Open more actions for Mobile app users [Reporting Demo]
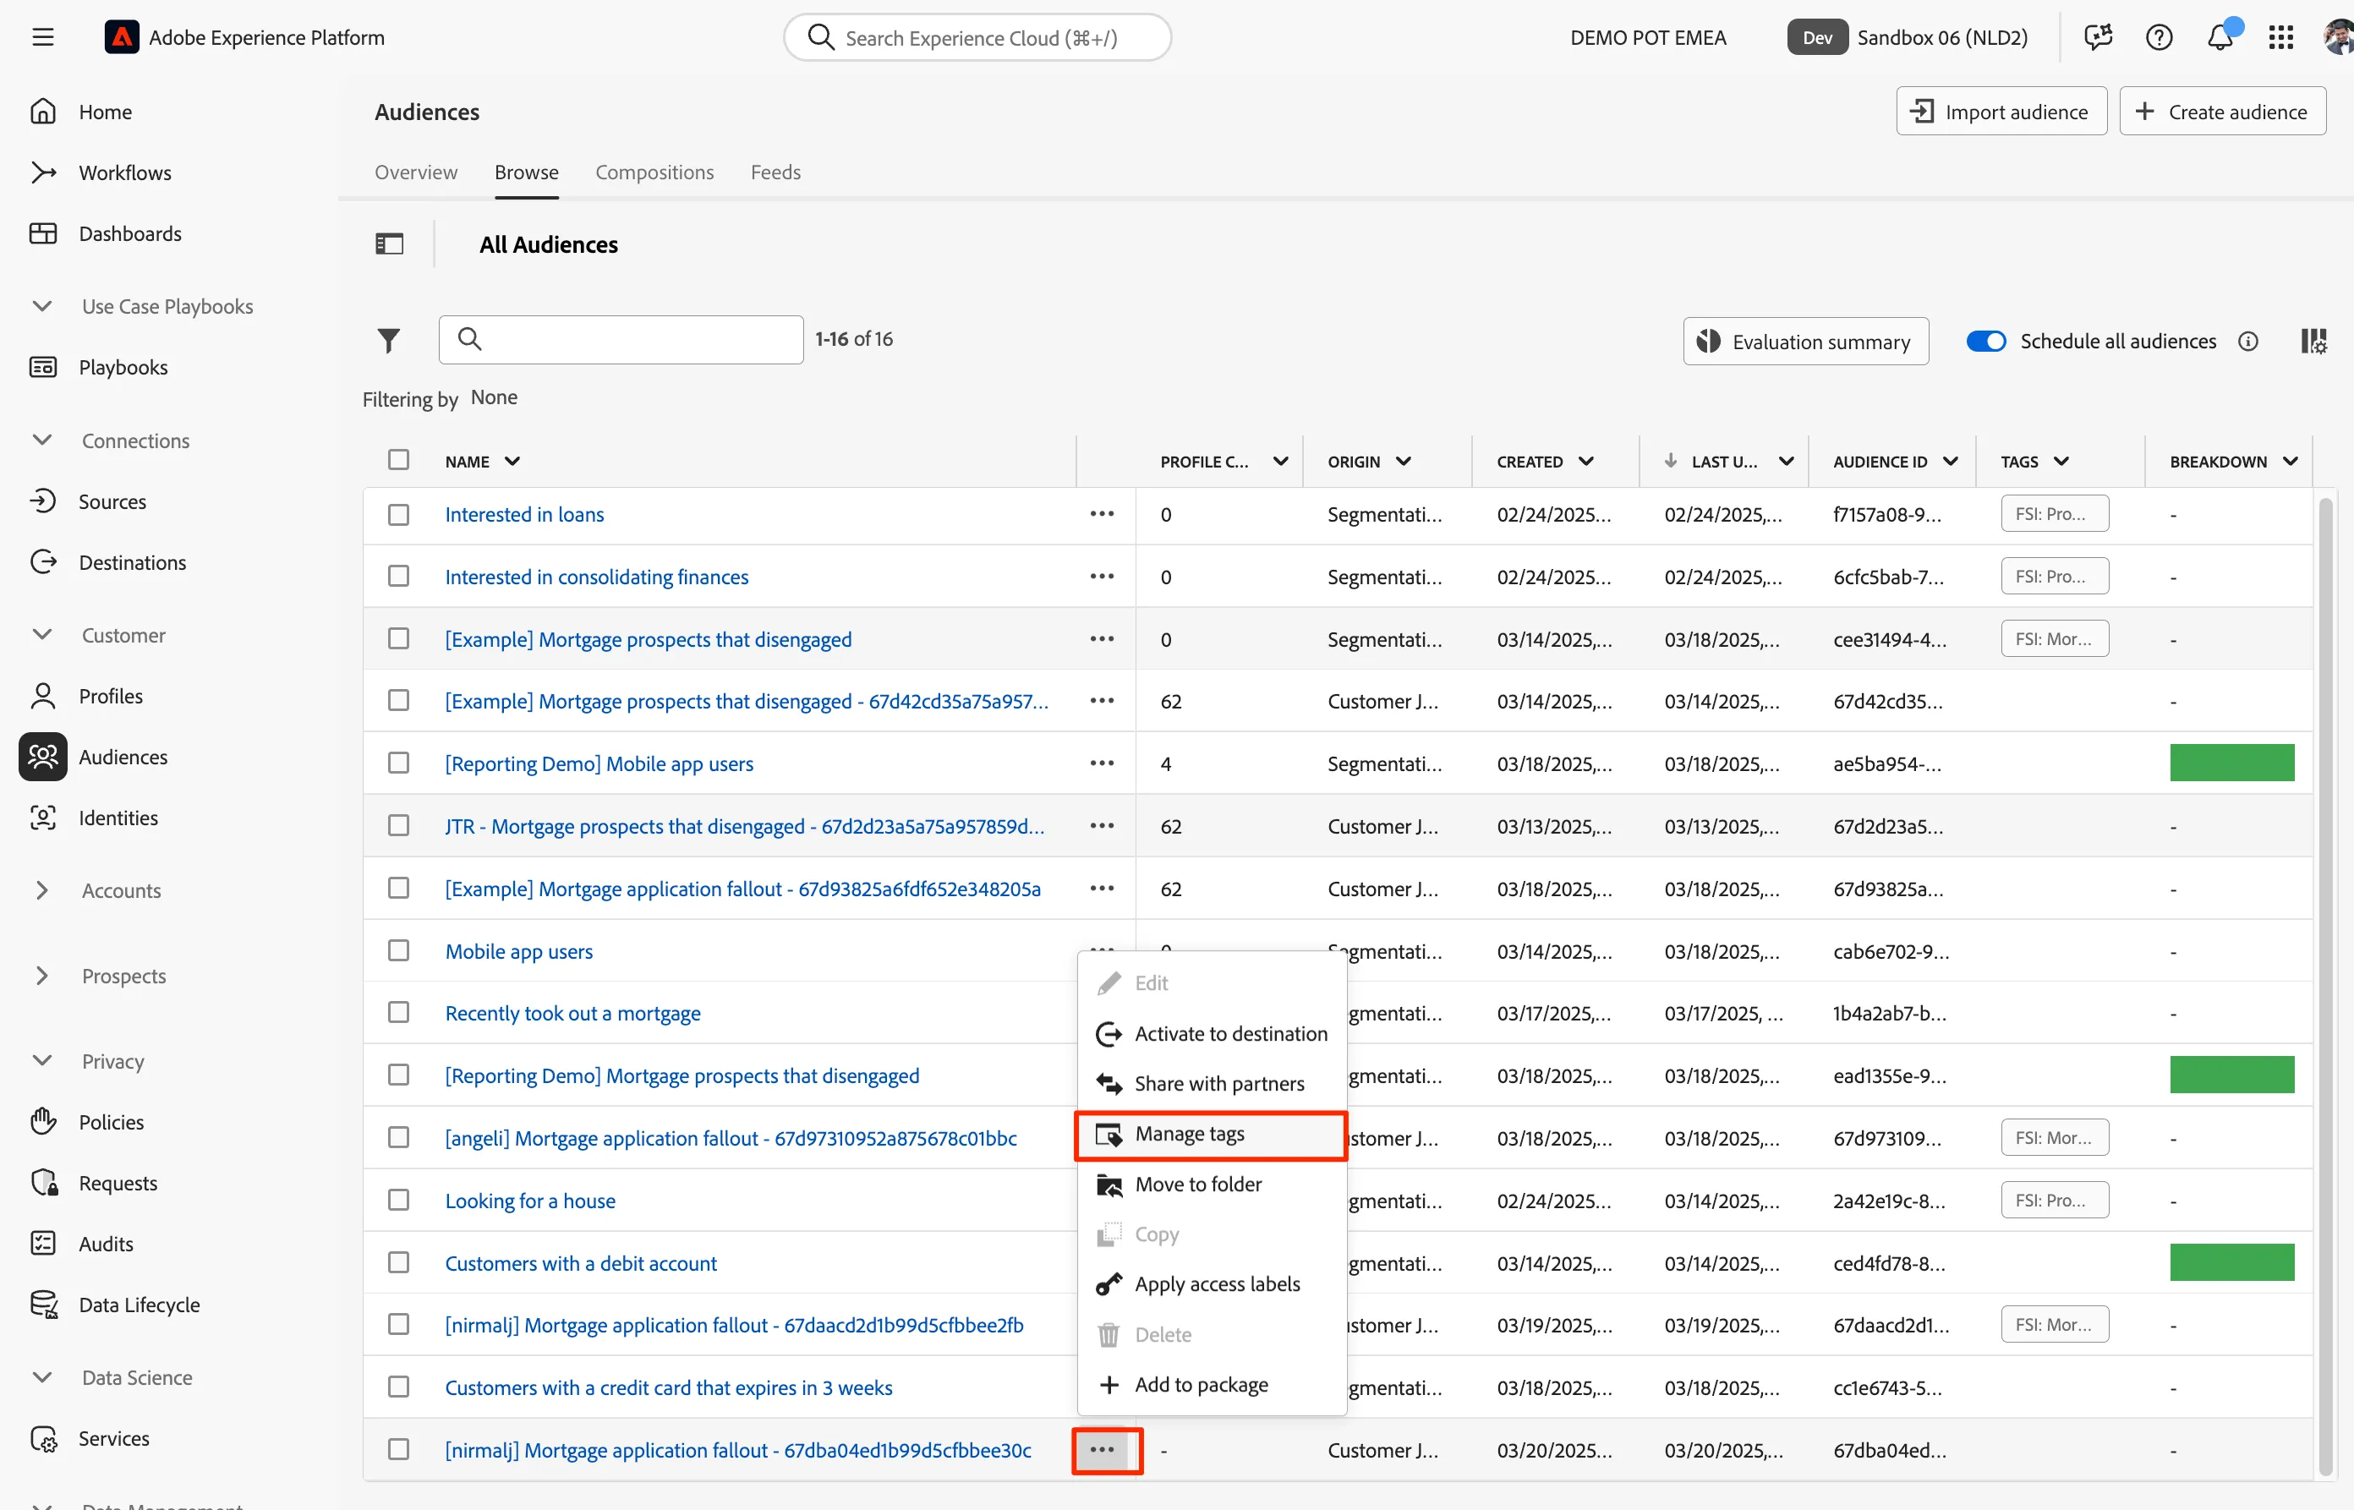This screenshot has width=2354, height=1510. [x=1102, y=763]
